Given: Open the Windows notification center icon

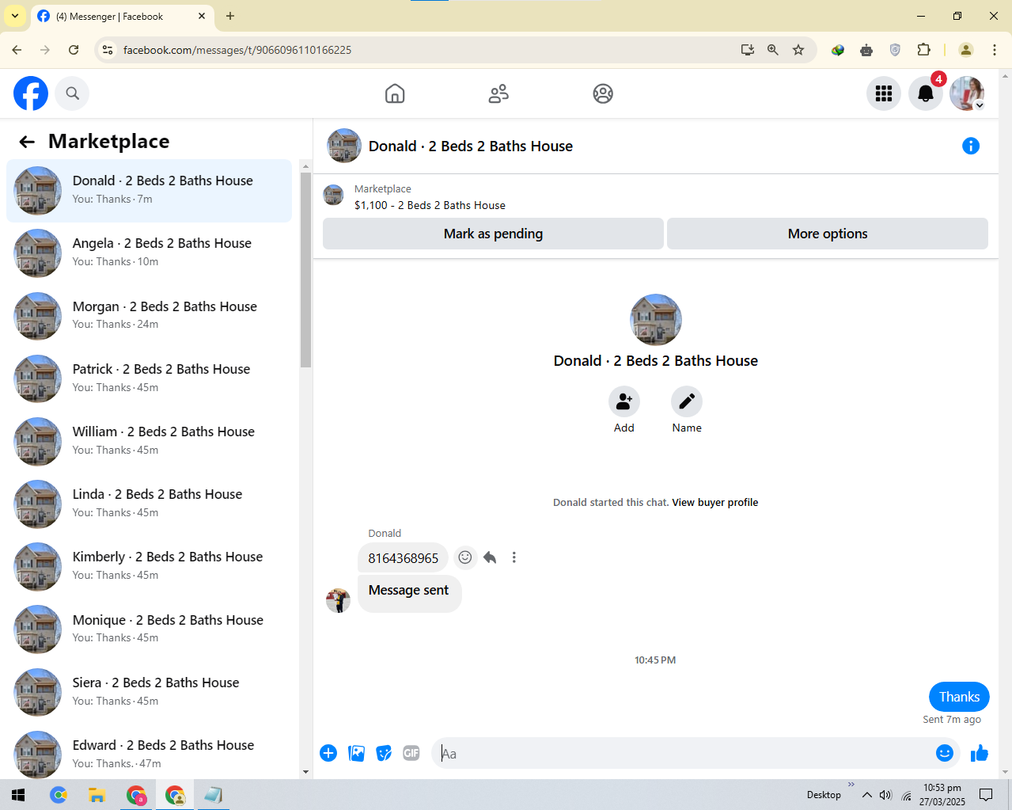Looking at the screenshot, I should click(986, 795).
